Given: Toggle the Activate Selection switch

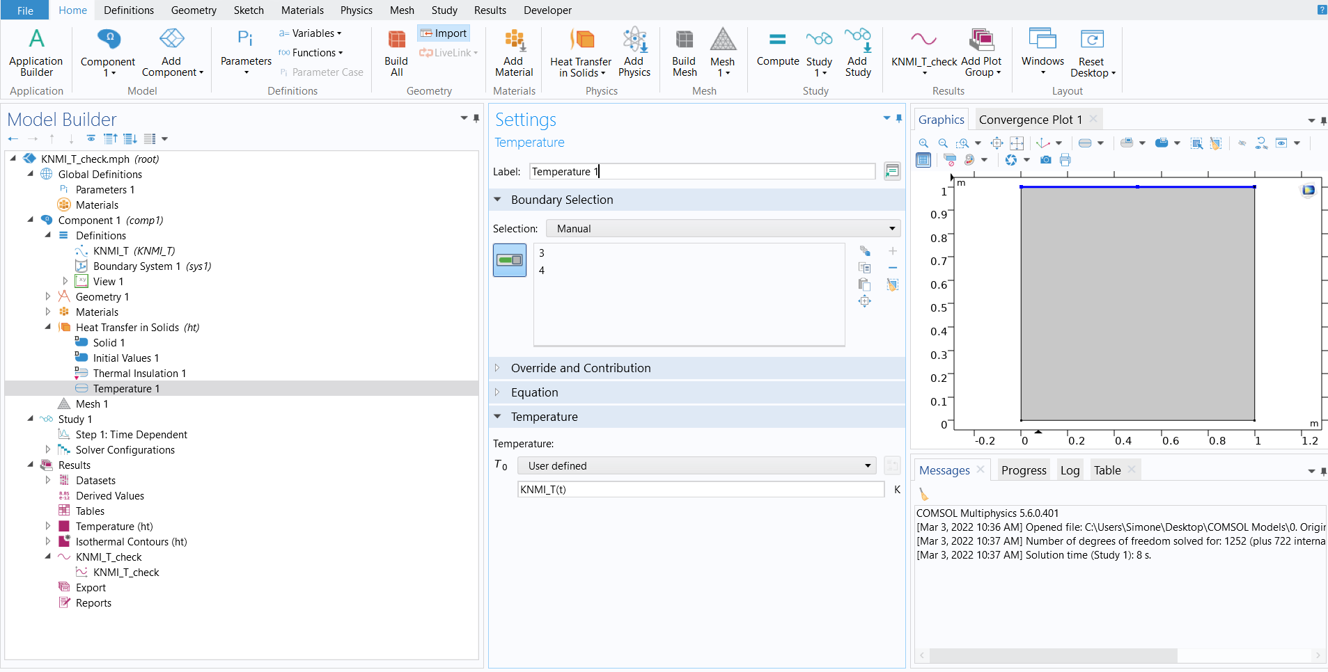Looking at the screenshot, I should 510,260.
